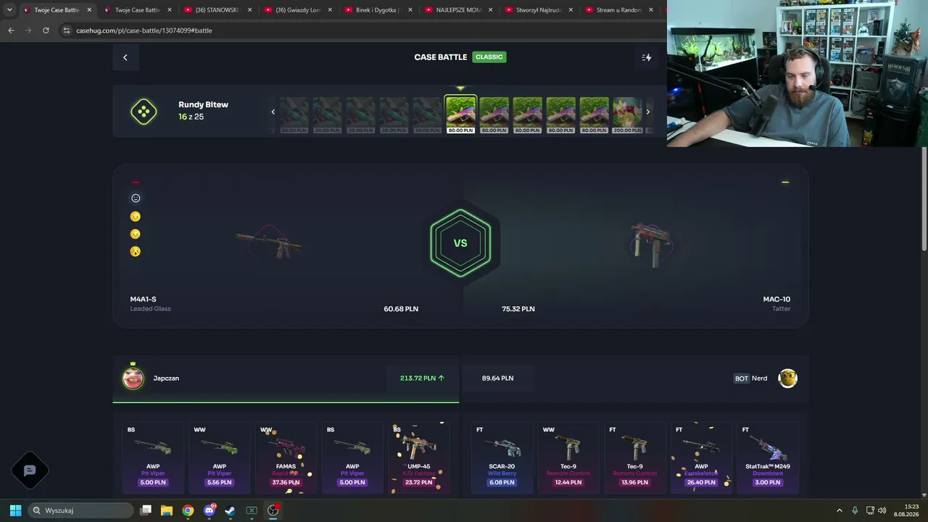Switch to the Stream u Random tab
The width and height of the screenshot is (928, 522).
pos(619,10)
